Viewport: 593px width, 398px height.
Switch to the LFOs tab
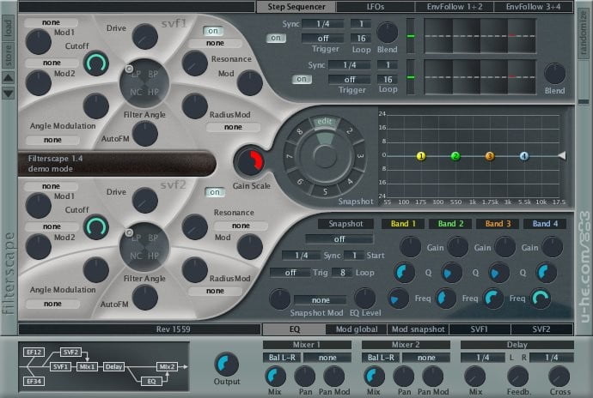pyautogui.click(x=376, y=6)
